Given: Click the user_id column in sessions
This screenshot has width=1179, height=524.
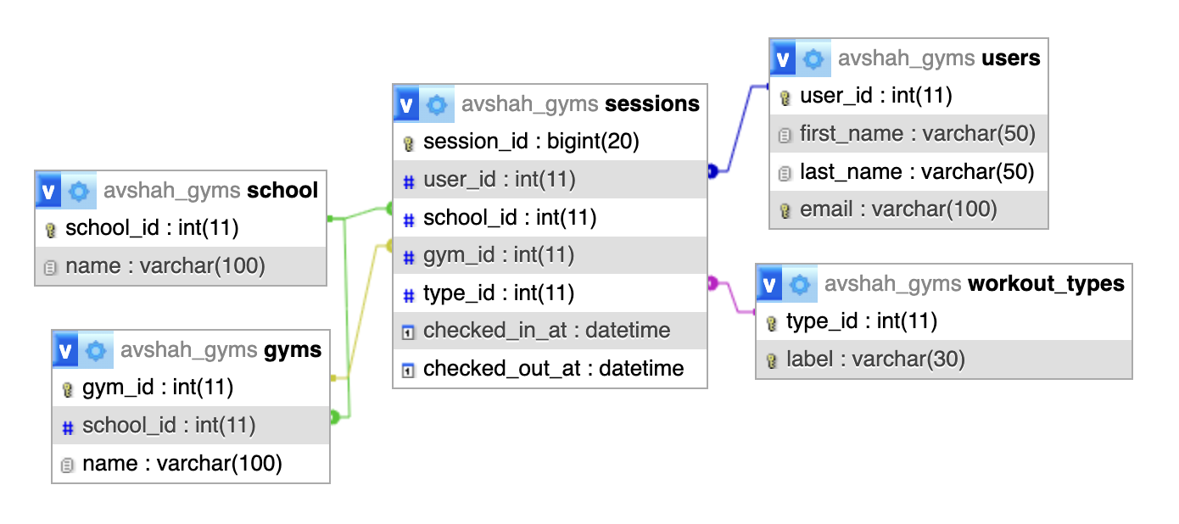Looking at the screenshot, I should 499,180.
